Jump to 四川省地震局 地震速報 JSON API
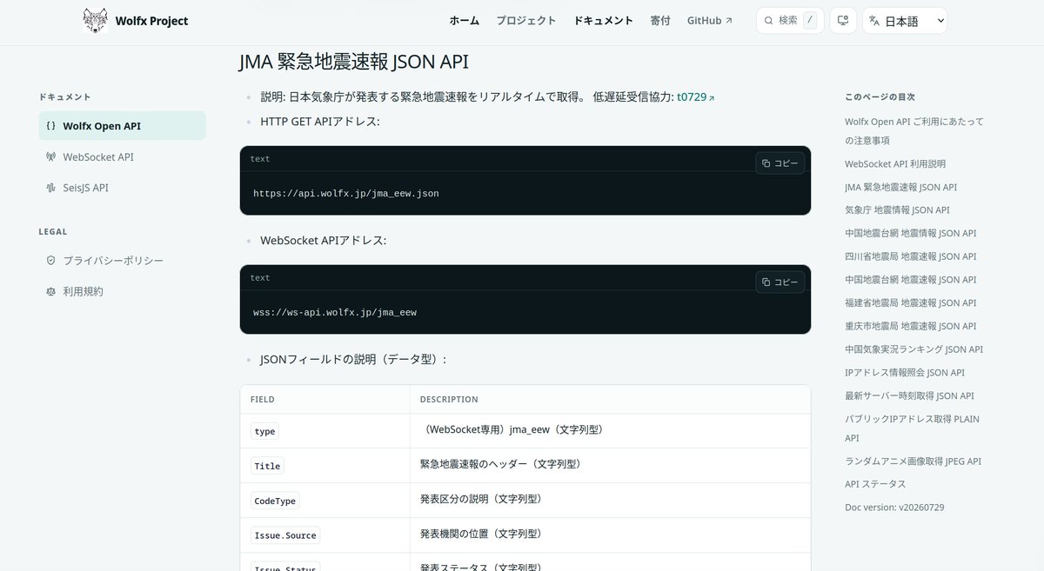Image resolution: width=1044 pixels, height=571 pixels. tap(911, 256)
